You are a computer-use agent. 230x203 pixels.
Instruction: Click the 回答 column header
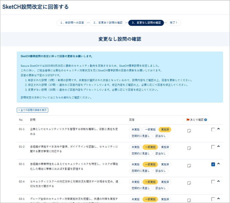[132, 120]
